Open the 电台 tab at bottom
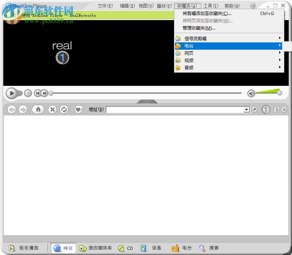 pyautogui.click(x=182, y=248)
